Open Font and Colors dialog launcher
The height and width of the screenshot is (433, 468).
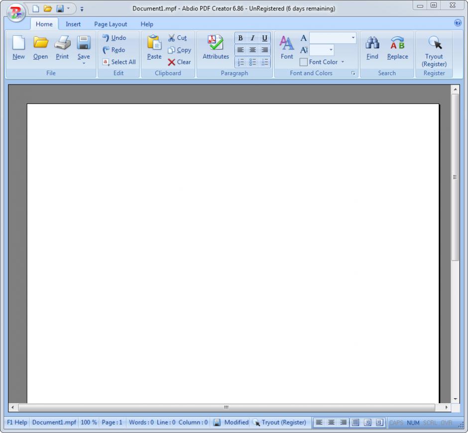coord(353,73)
